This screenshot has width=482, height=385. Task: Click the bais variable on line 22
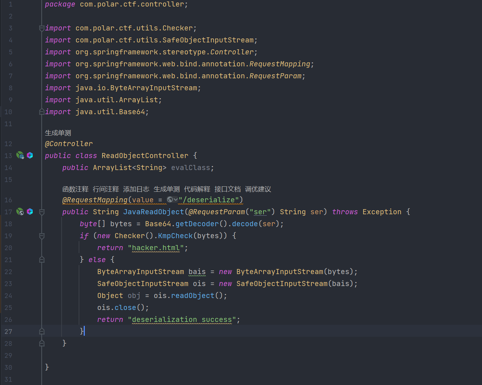[197, 272]
